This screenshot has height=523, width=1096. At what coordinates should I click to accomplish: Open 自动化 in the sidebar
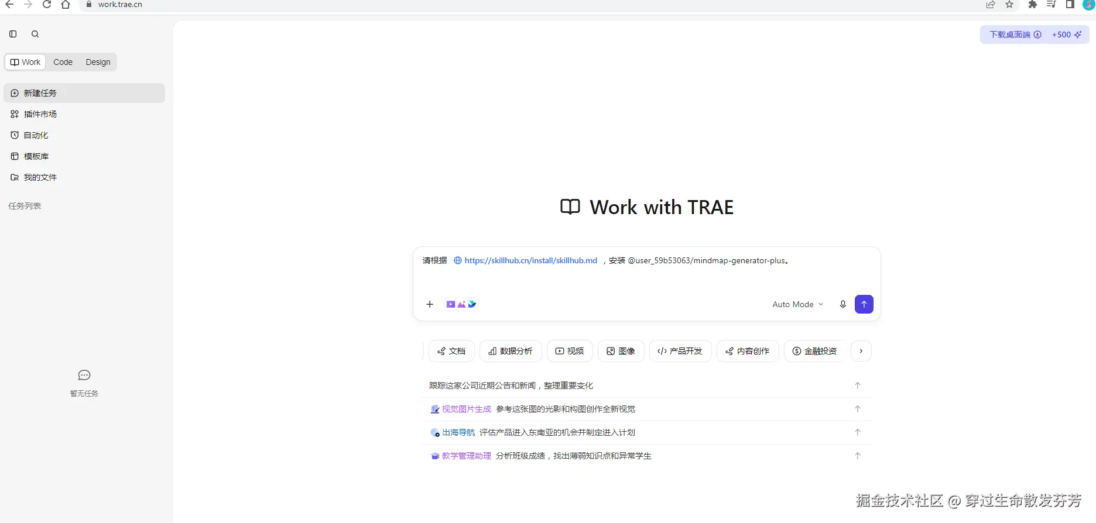84,135
